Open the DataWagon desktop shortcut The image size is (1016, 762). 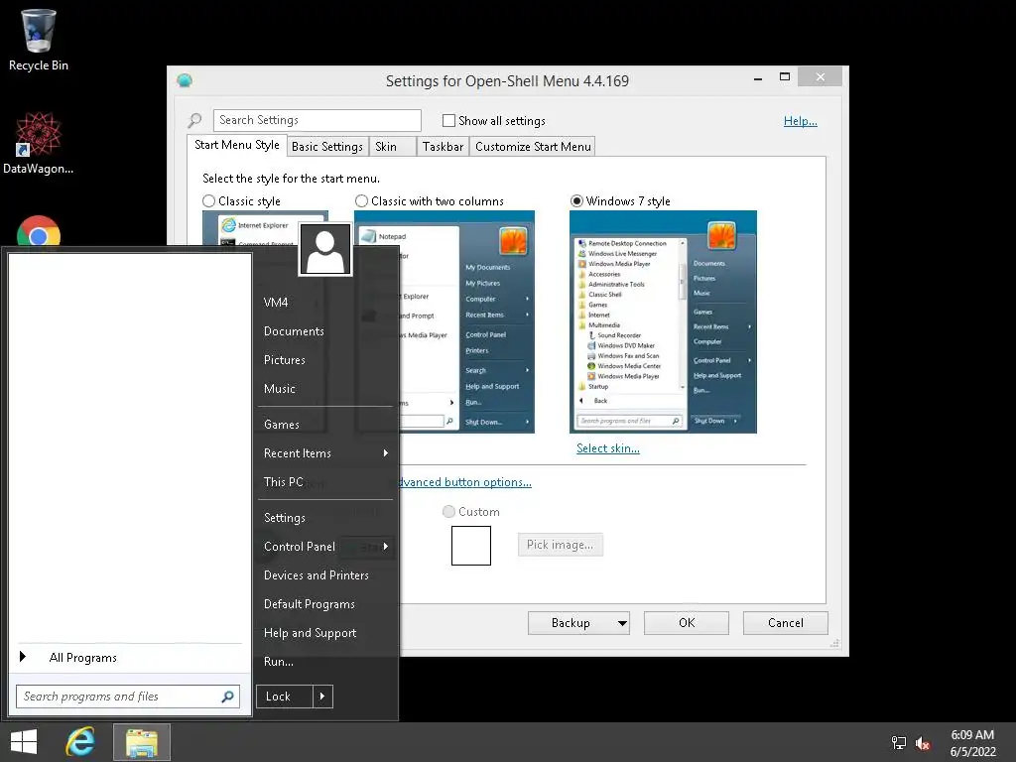click(x=39, y=143)
